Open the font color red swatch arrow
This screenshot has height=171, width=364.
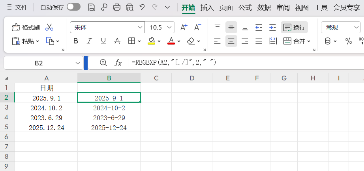[x=179, y=41]
